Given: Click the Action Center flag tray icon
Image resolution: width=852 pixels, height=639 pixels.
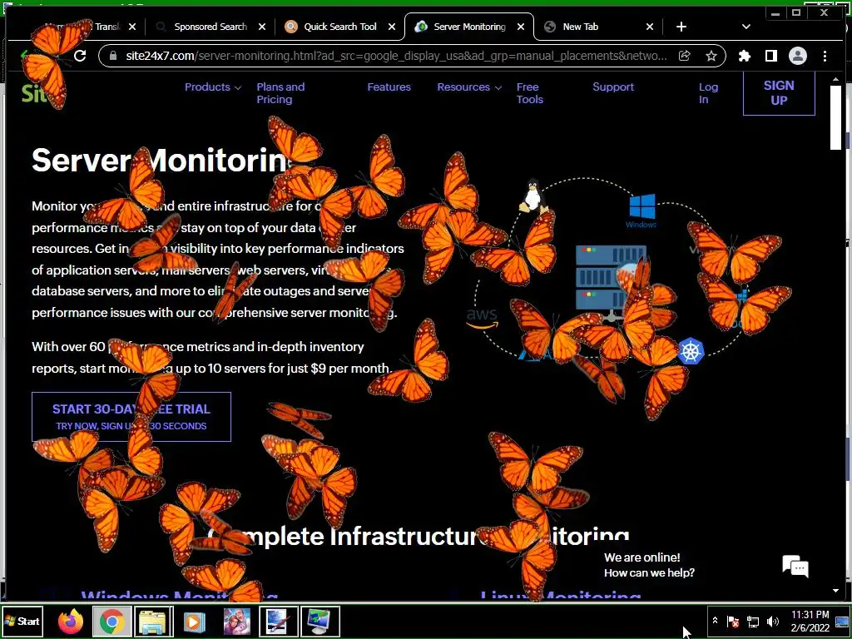Looking at the screenshot, I should tap(733, 621).
